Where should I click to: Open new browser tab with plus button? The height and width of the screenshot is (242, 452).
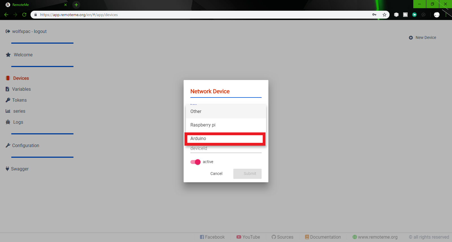[x=76, y=5]
